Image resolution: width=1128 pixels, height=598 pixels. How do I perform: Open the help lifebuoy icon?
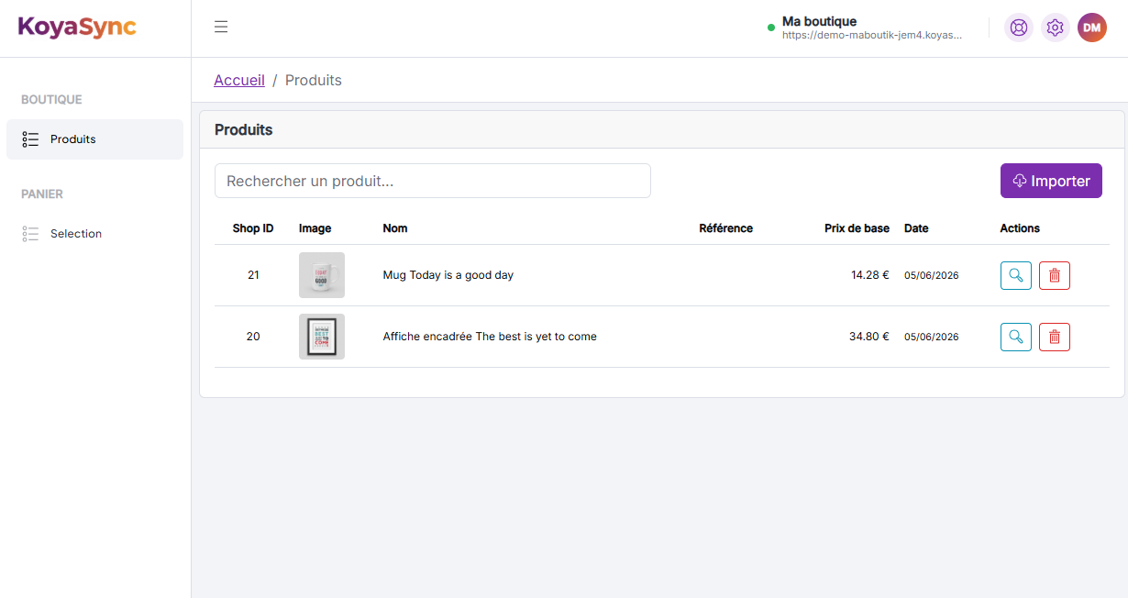point(1018,28)
